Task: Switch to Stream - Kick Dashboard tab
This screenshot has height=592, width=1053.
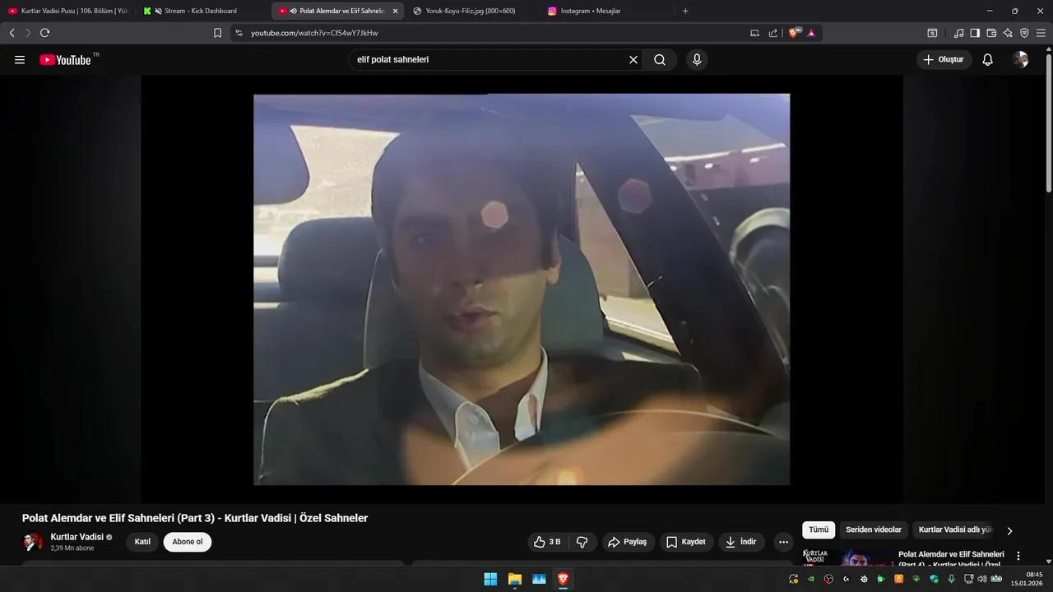Action: (202, 11)
